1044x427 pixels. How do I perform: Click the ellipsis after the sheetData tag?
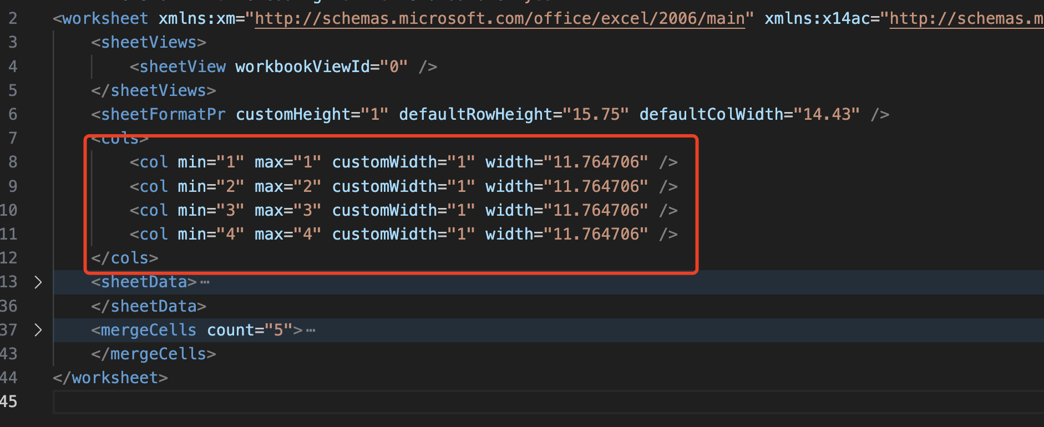(205, 282)
